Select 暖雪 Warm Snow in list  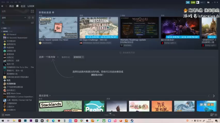[13, 93]
